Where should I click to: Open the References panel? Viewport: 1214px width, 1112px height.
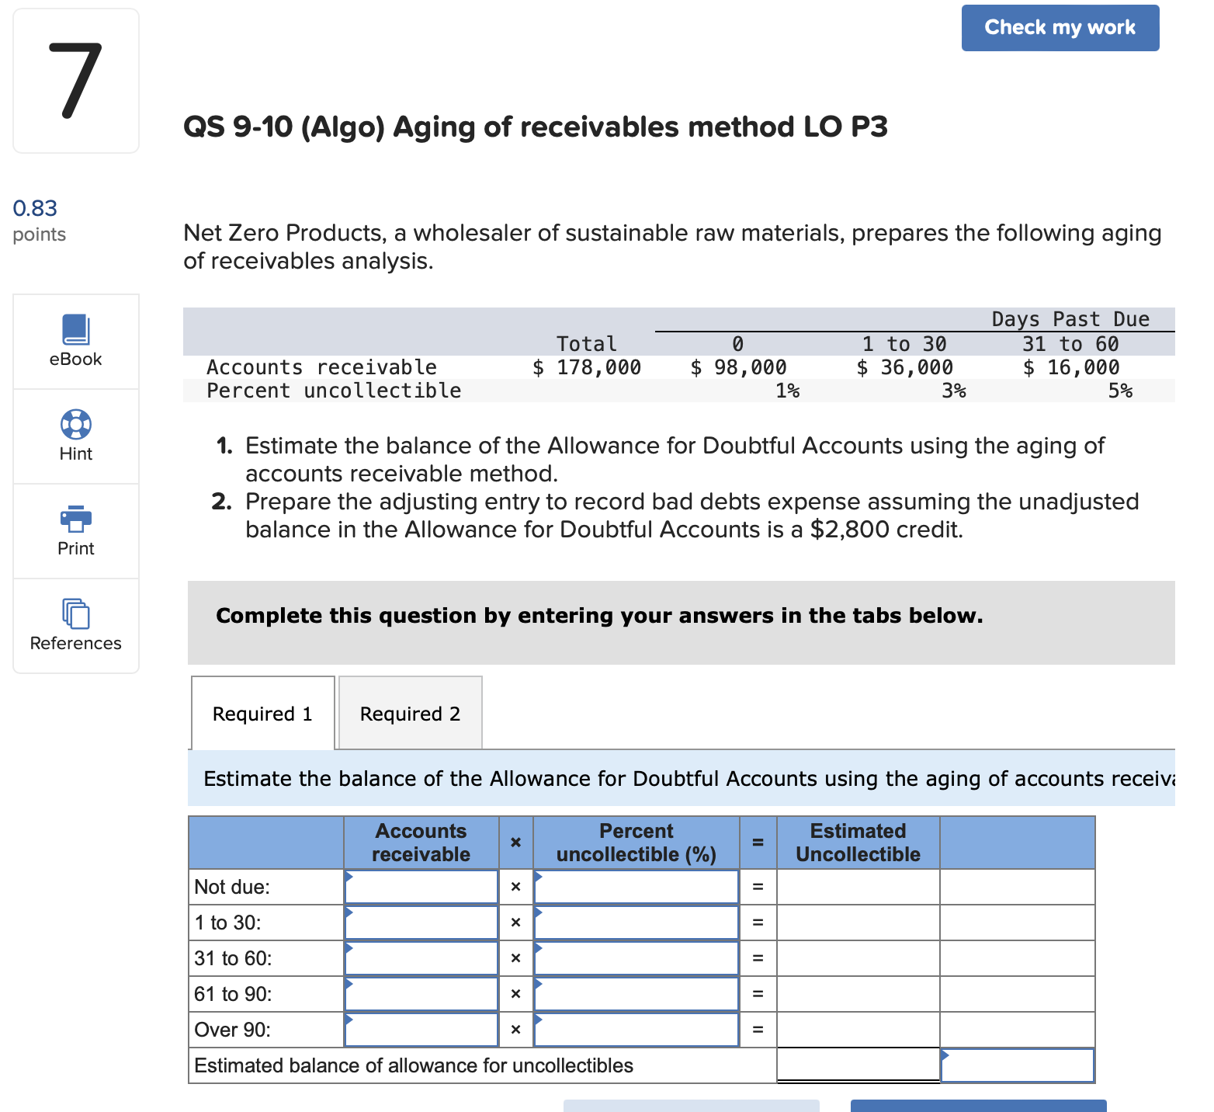click(x=75, y=626)
